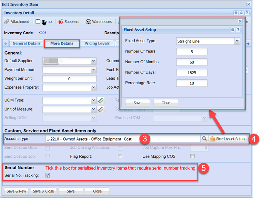This screenshot has width=265, height=198.
Task: Open the Attachment paperclip tool
Action: [x=17, y=22]
